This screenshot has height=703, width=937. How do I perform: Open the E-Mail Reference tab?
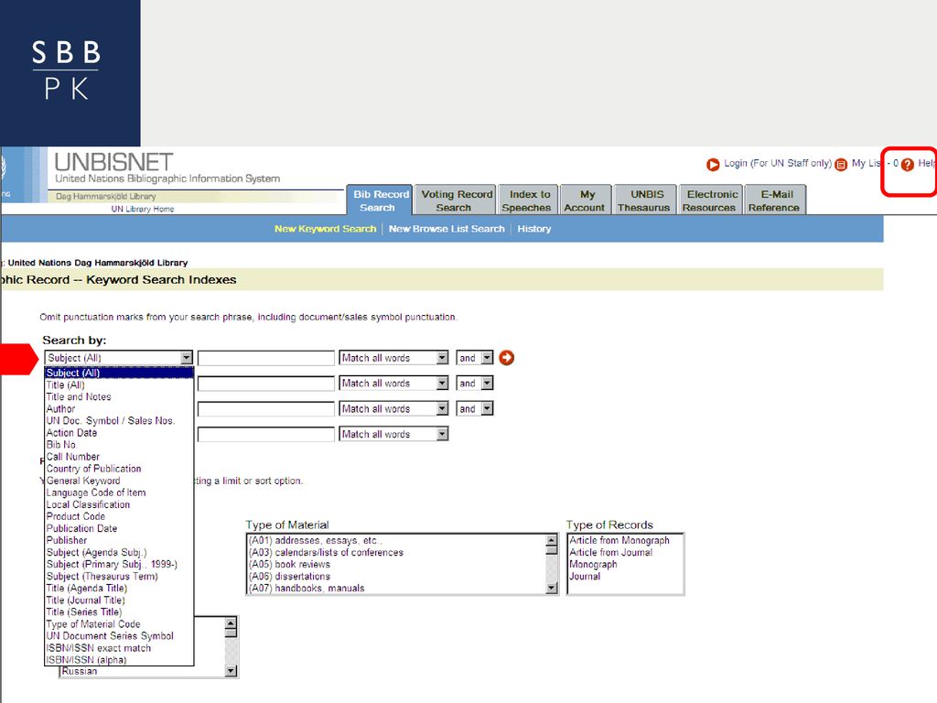pos(774,200)
